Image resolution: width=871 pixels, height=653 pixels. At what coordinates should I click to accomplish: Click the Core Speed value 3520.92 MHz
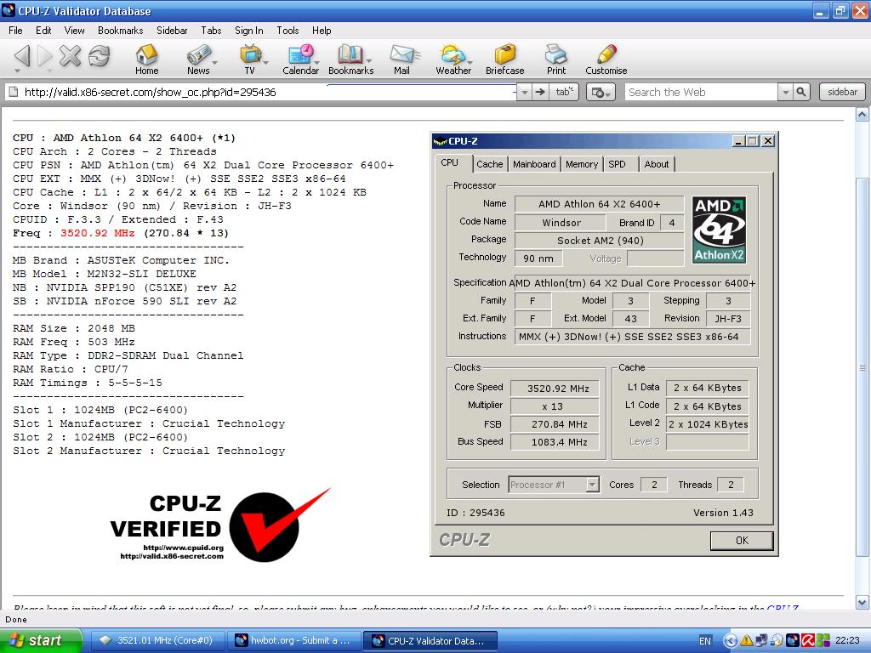tap(555, 389)
